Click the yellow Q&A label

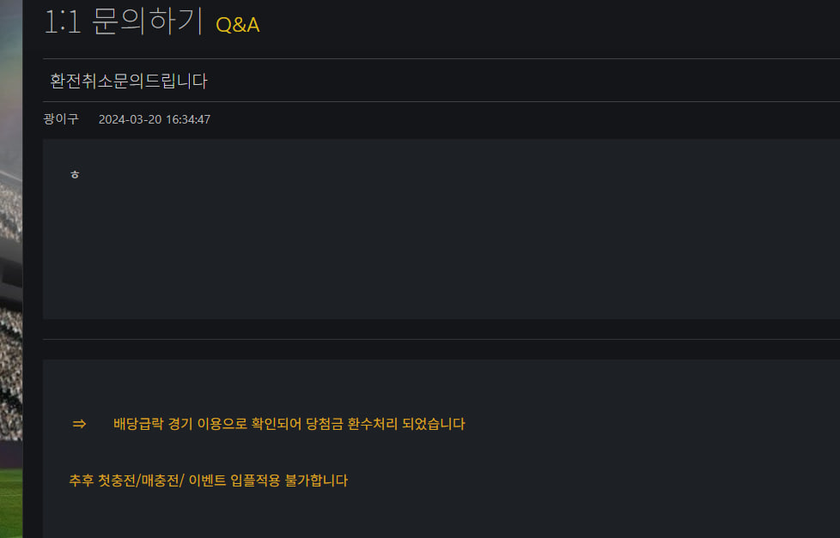pyautogui.click(x=238, y=25)
